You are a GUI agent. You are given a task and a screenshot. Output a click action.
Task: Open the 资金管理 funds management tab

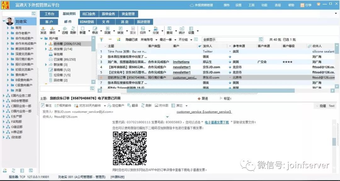pyautogui.click(x=128, y=14)
